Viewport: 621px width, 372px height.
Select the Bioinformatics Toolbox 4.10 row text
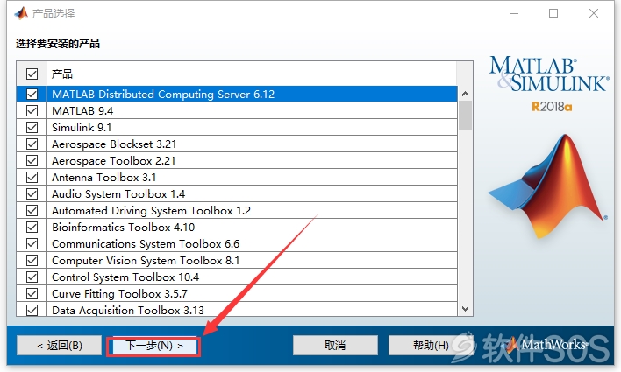pos(123,227)
